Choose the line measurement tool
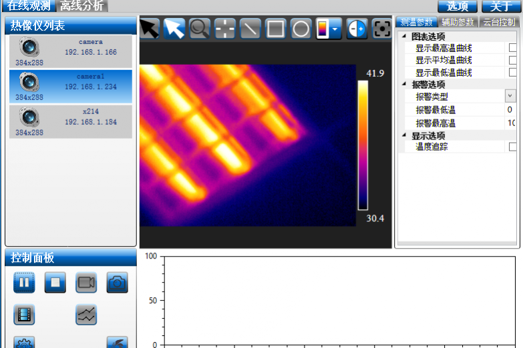 (250, 29)
